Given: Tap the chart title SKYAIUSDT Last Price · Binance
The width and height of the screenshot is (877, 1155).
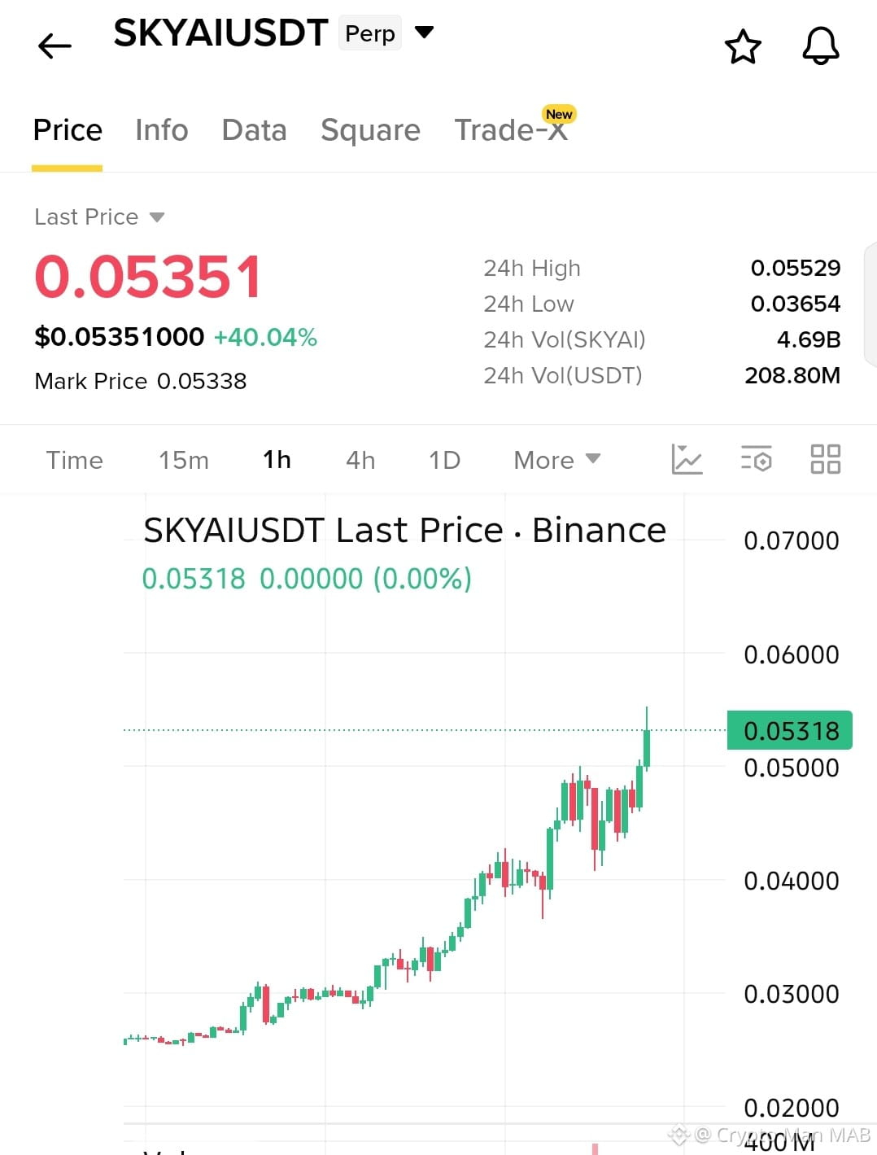Looking at the screenshot, I should pos(404,531).
